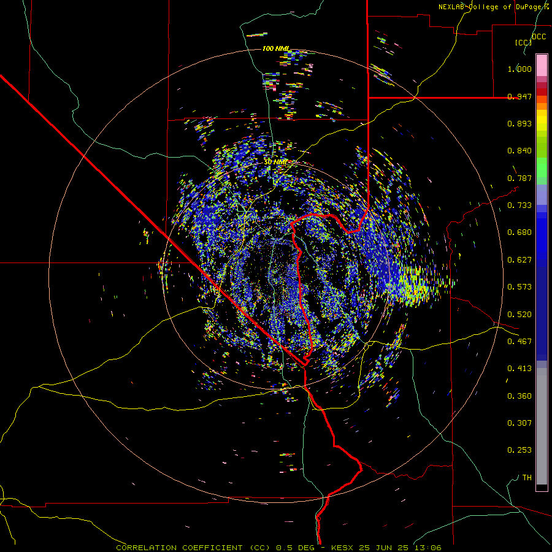Image resolution: width=552 pixels, height=552 pixels.
Task: Select the 0.947 legend value
Action: 519,96
